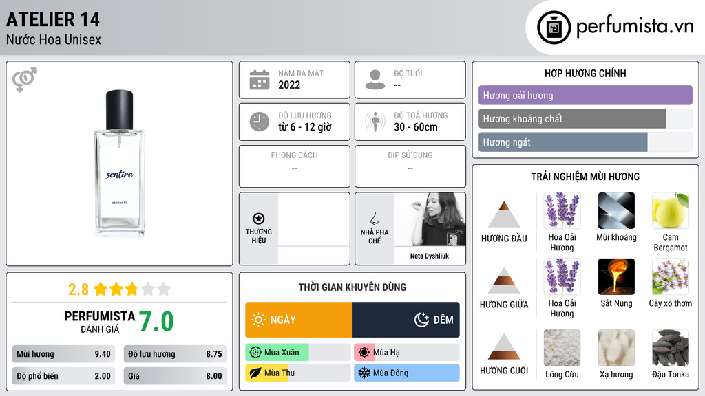Click the person icon beside Độ tuổi
Screen dimensions: 705x396
pyautogui.click(x=375, y=80)
